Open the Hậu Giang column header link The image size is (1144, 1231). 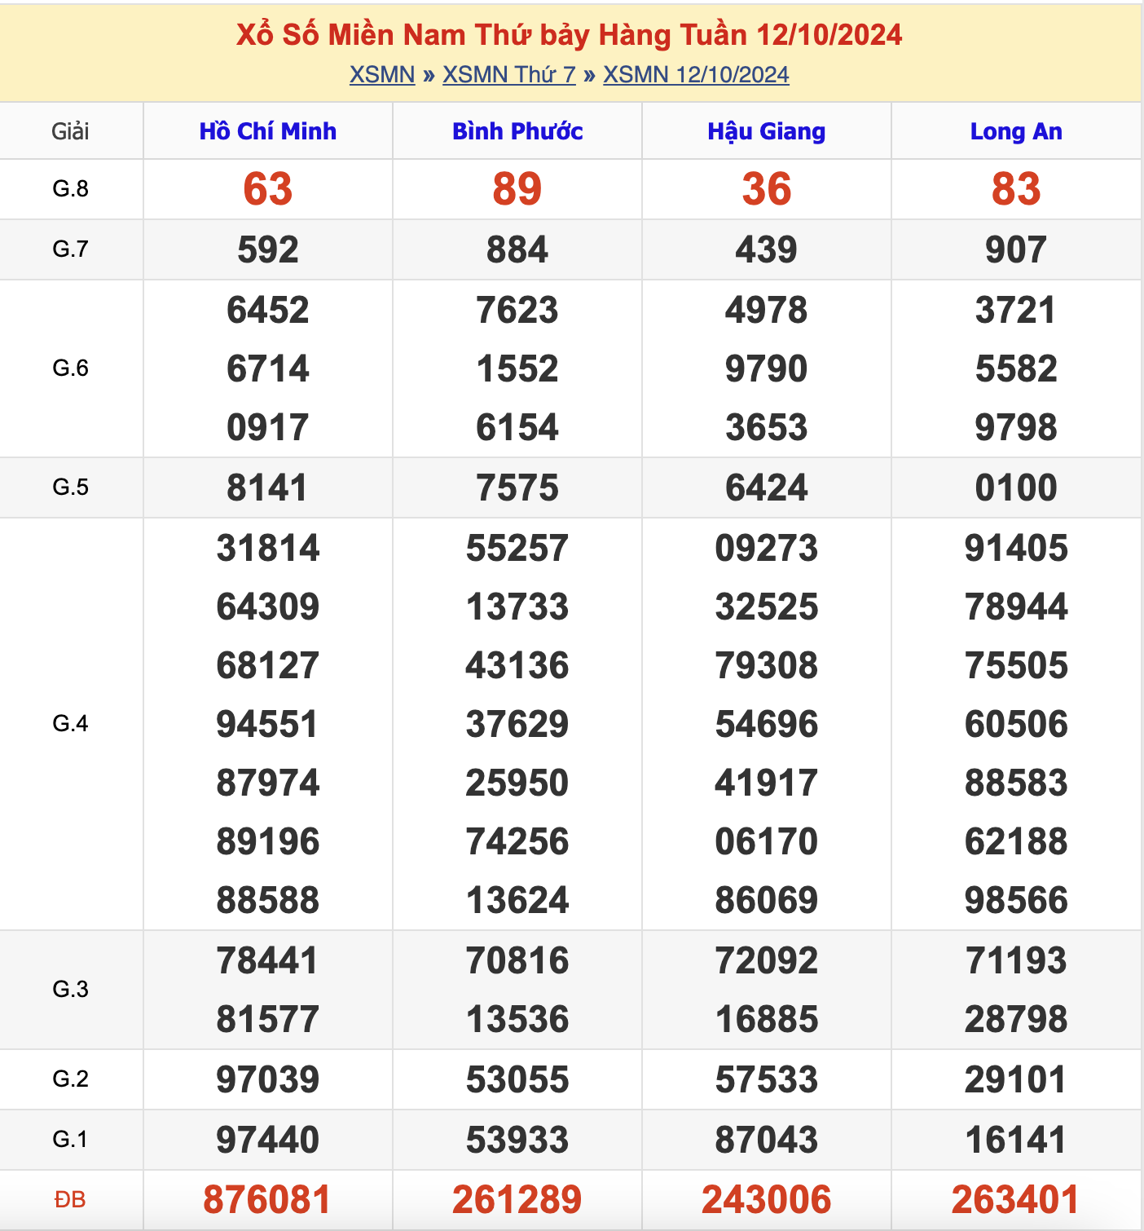767,131
